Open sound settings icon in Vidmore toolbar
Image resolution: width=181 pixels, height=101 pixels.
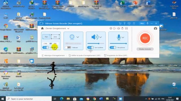click(x=118, y=28)
